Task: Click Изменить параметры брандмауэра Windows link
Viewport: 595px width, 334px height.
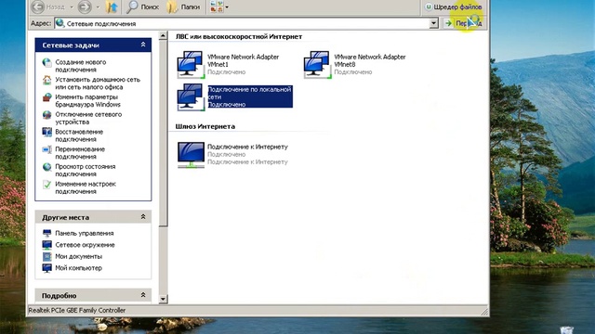Action: (x=87, y=101)
